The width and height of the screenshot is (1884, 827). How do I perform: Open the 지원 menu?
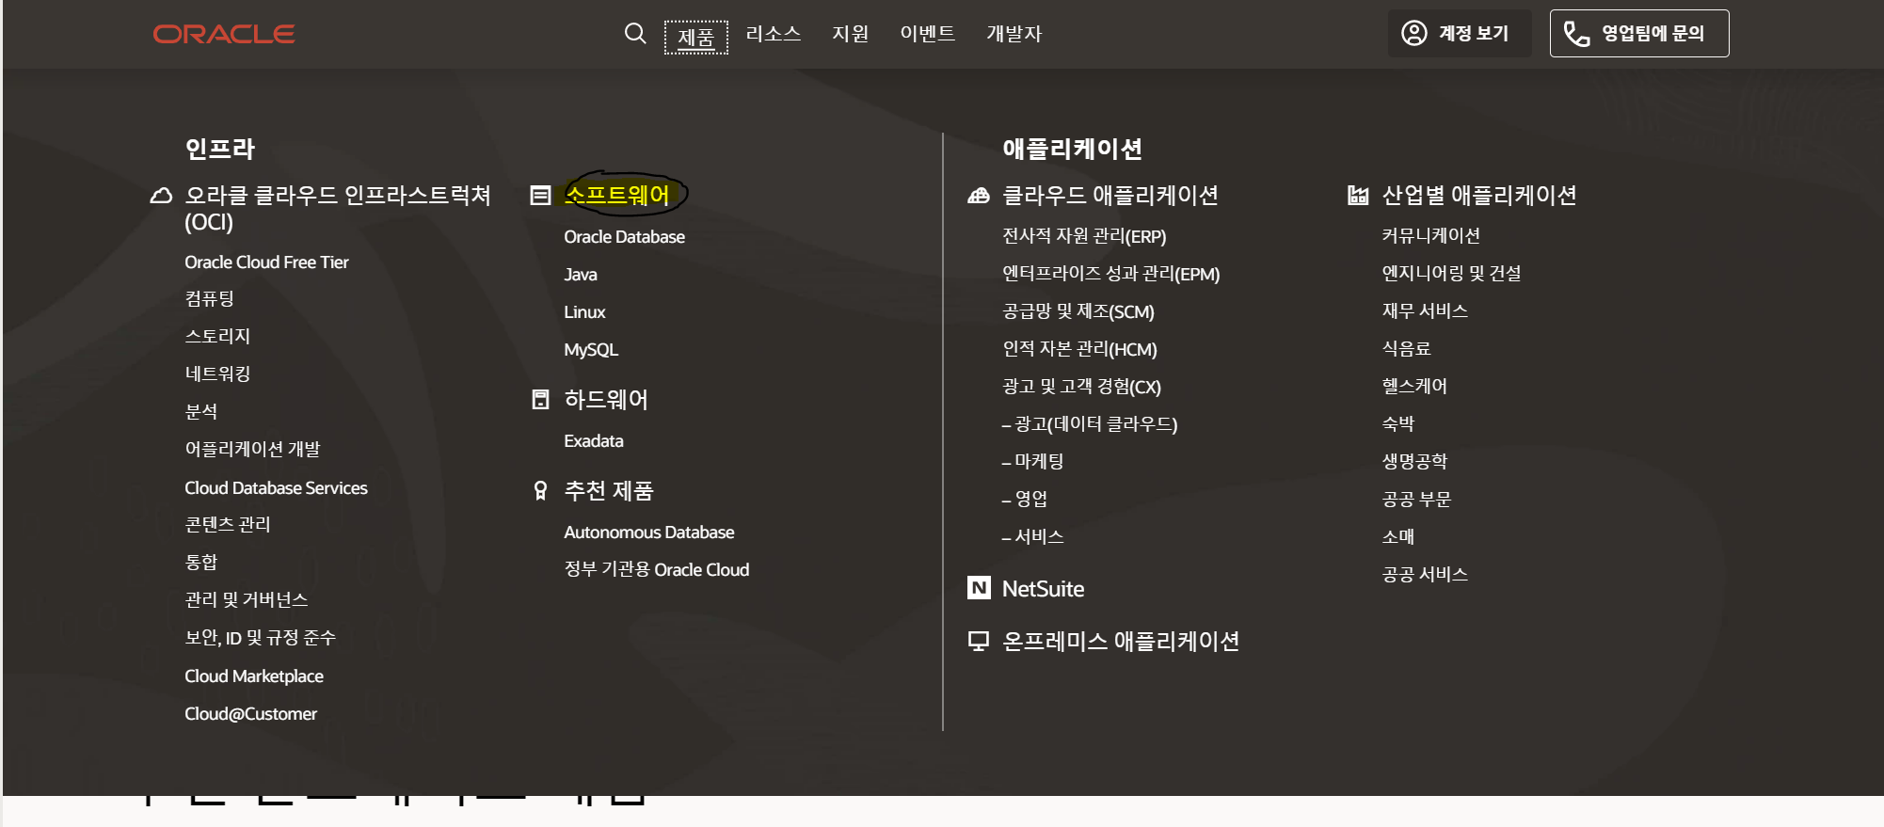(851, 34)
